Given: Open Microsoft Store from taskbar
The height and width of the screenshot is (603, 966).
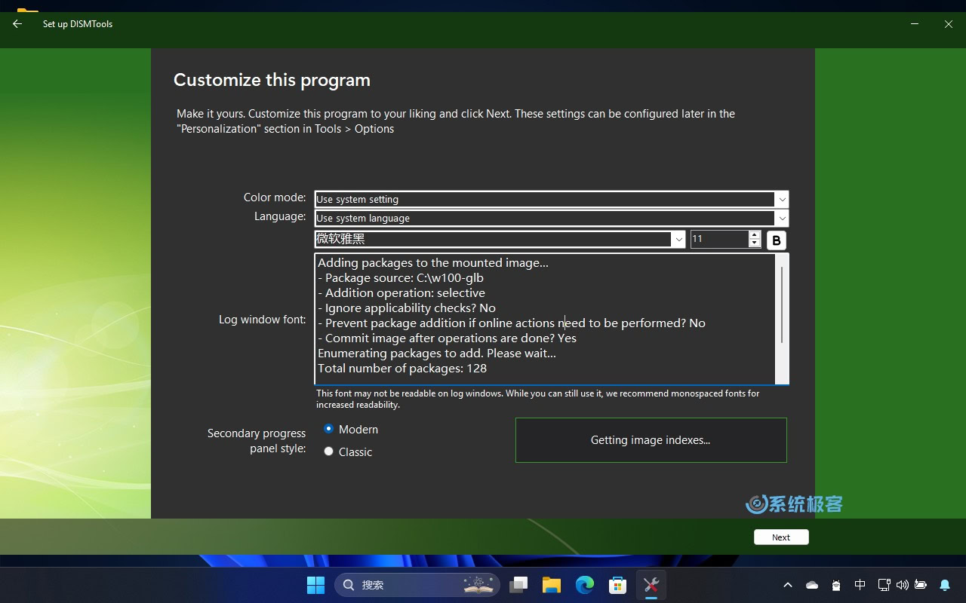Looking at the screenshot, I should (x=618, y=585).
